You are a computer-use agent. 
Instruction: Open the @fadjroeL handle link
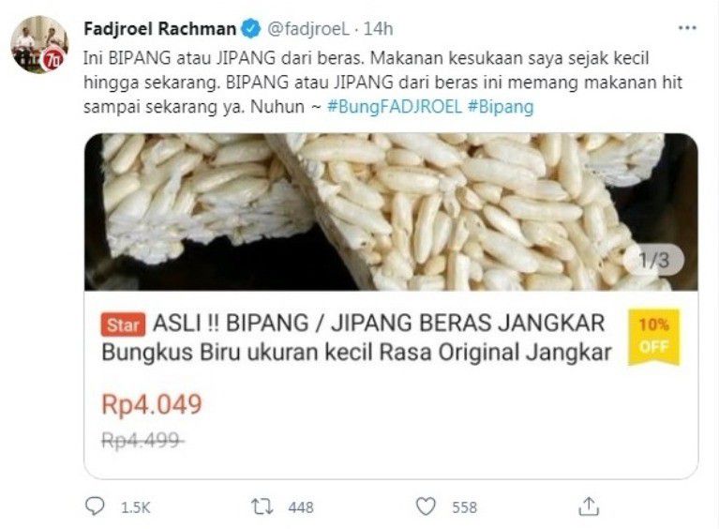308,29
